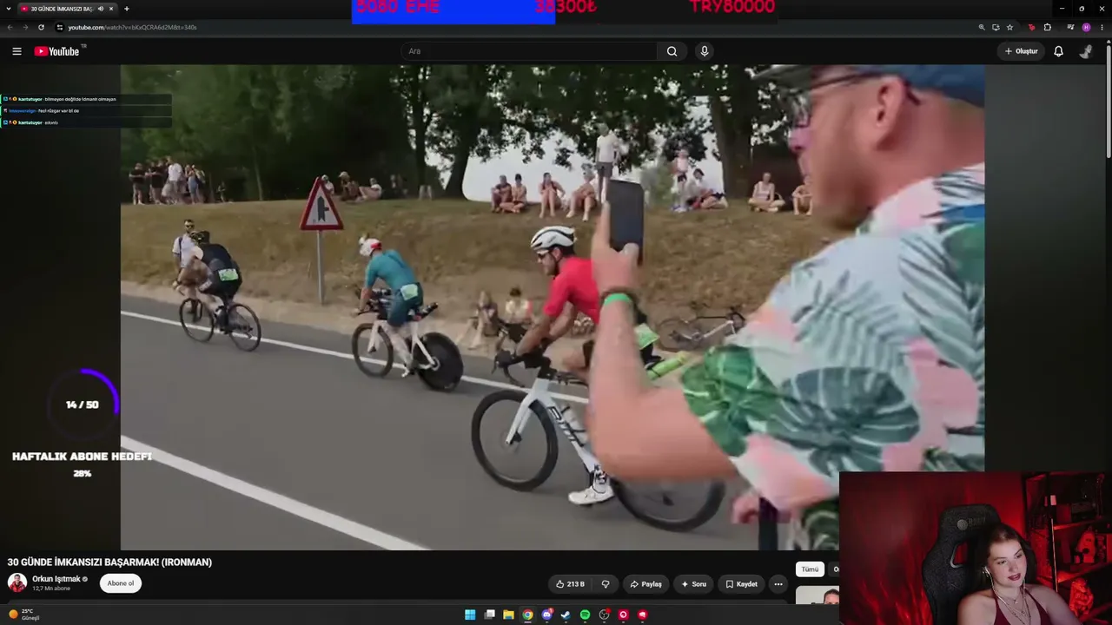Like the video showing 213 B
The image size is (1112, 625).
[570, 584]
